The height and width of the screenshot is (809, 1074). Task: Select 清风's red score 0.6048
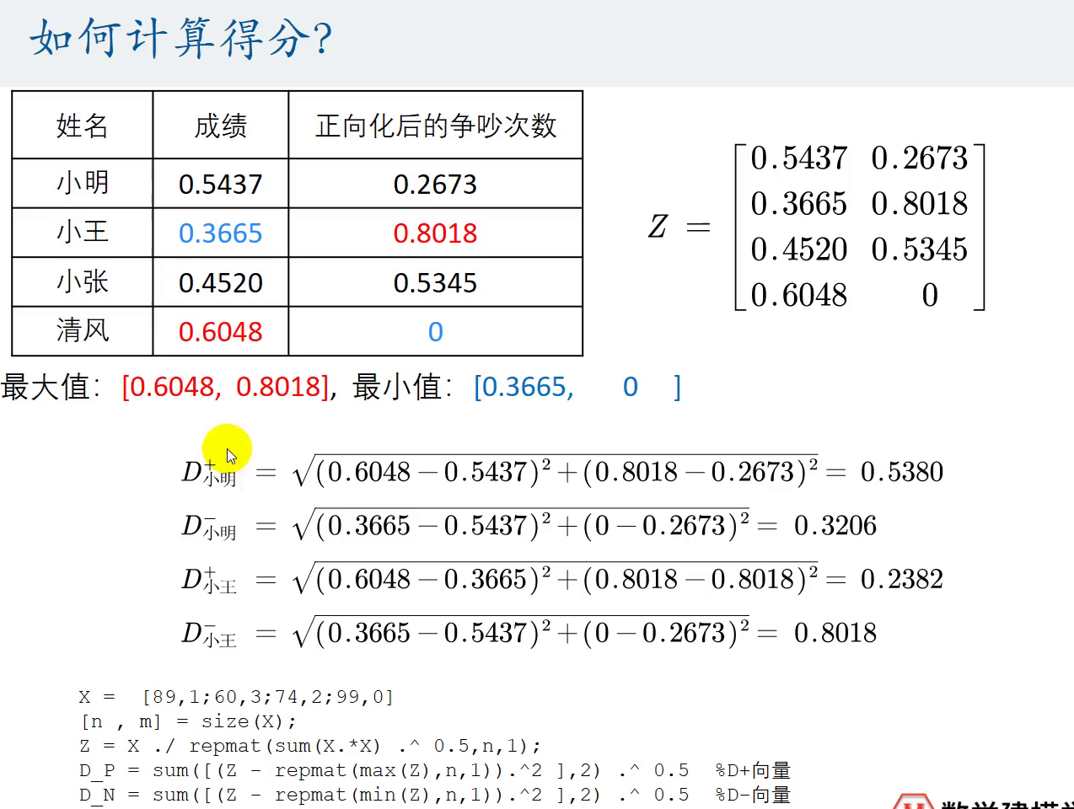point(220,331)
